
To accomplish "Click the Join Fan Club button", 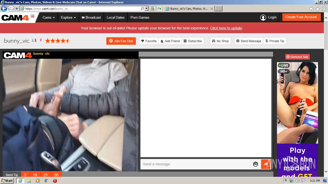I will click(x=121, y=41).
